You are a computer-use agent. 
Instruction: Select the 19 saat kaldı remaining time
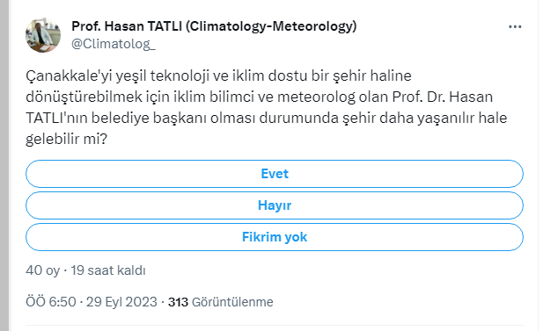tap(108, 270)
